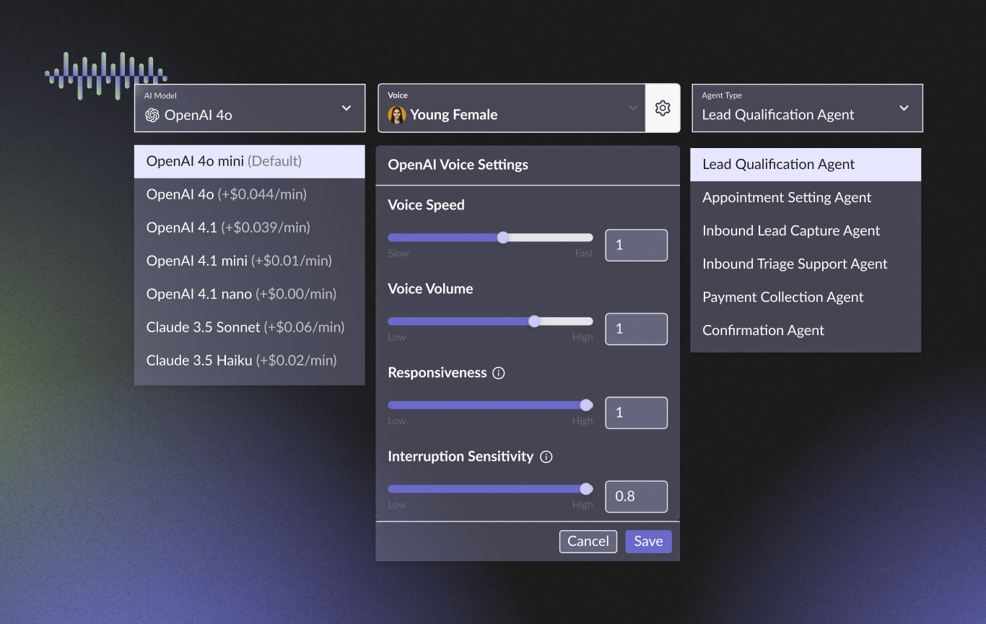Select OpenAI 4o mini (Default) option
This screenshot has height=624, width=986.
coord(250,162)
